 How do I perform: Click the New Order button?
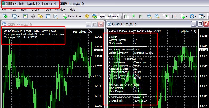click(72, 16)
